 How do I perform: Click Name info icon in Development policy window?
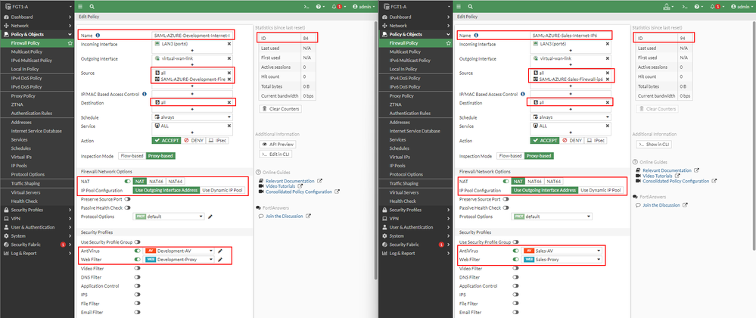tap(98, 36)
